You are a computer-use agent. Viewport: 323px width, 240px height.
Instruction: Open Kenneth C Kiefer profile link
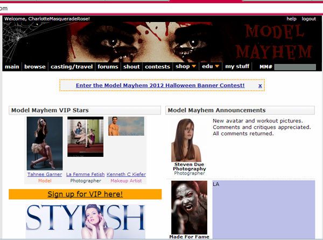(x=126, y=174)
